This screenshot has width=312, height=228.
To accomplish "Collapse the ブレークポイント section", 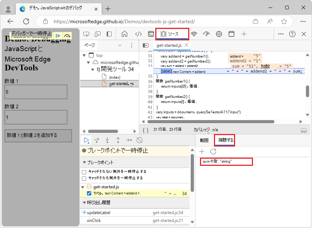I will (x=84, y=162).
